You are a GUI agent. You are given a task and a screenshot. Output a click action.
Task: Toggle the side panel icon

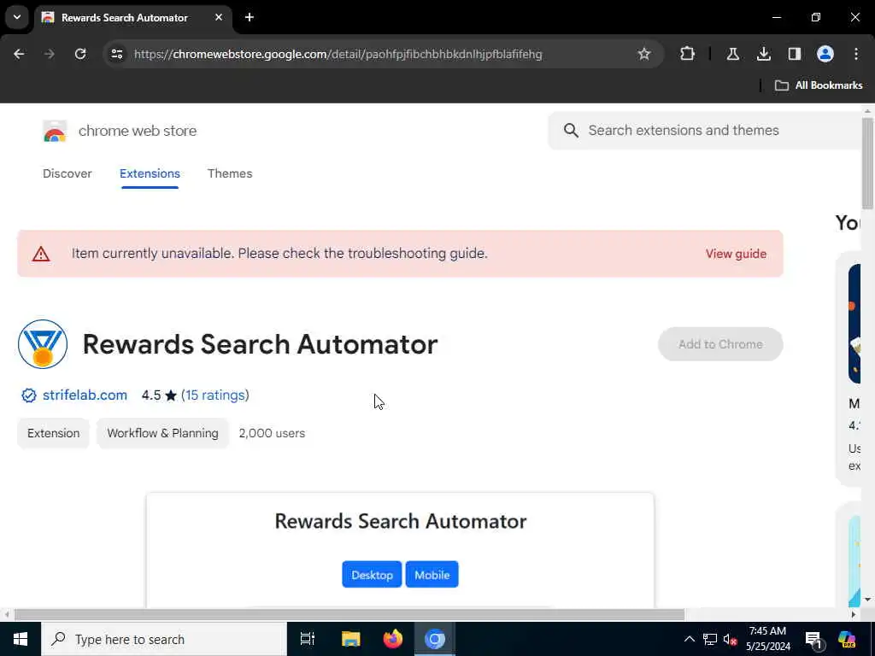tap(794, 54)
